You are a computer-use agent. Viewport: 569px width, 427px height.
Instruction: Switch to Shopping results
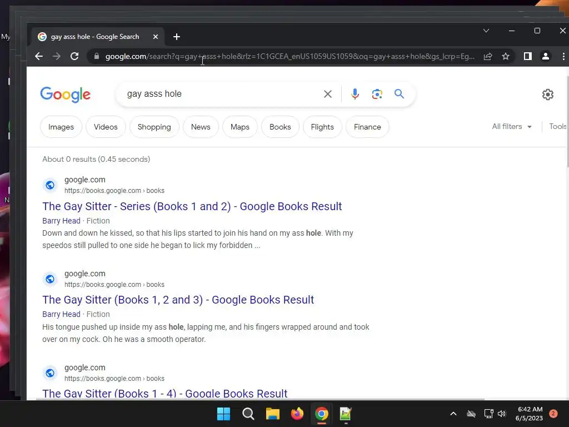[154, 127]
